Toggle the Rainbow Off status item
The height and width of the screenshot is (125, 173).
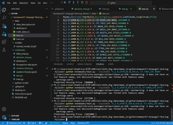(83, 123)
